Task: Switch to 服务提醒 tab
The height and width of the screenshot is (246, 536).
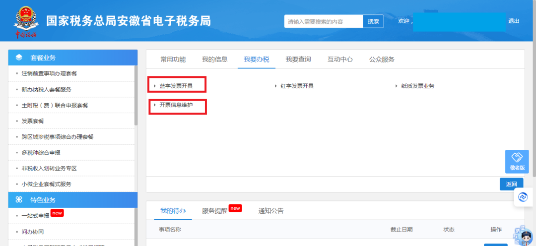Action: point(215,211)
